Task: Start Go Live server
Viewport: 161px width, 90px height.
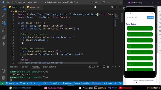Action: click(x=67, y=83)
